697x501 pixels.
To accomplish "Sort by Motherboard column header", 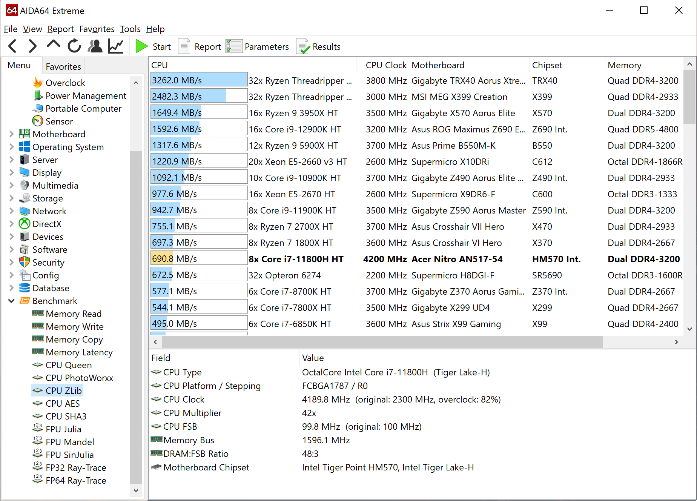I will (x=470, y=65).
